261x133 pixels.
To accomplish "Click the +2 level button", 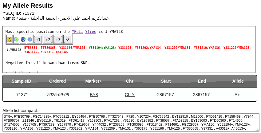I will [x=48, y=39].
